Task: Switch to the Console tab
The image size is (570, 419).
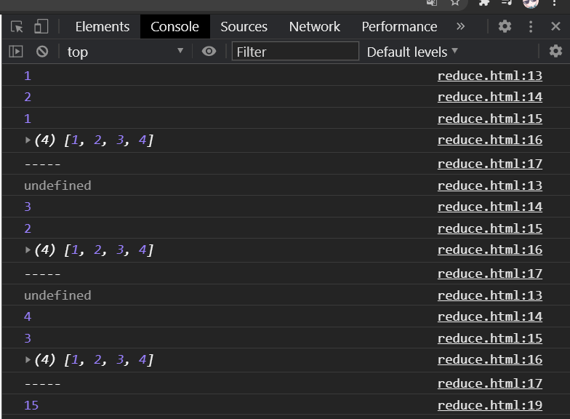Action: click(x=174, y=27)
